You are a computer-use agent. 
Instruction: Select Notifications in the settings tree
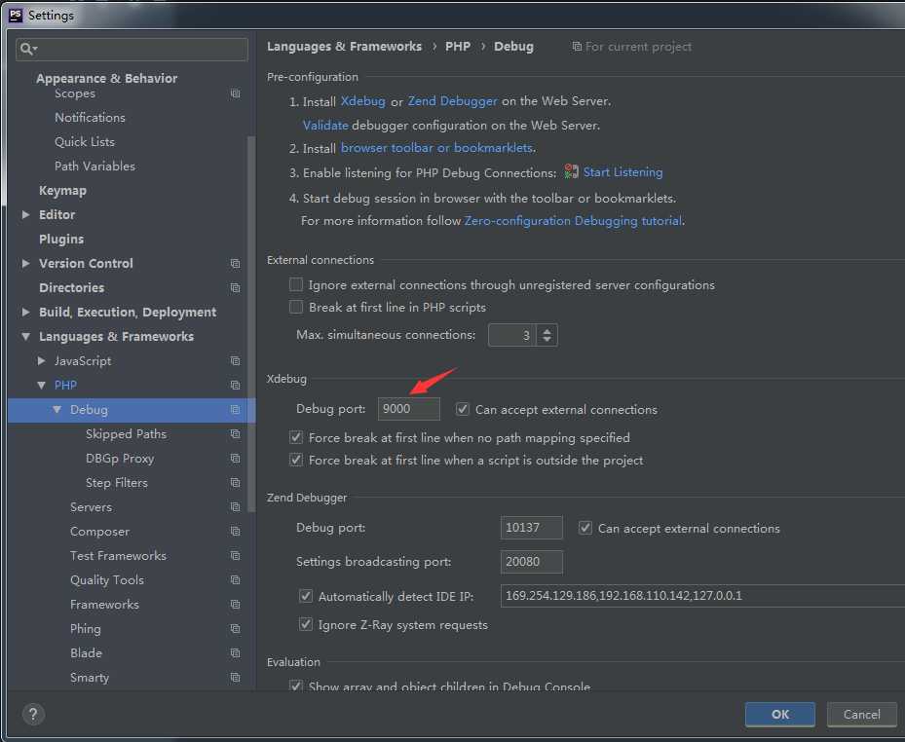pos(90,118)
